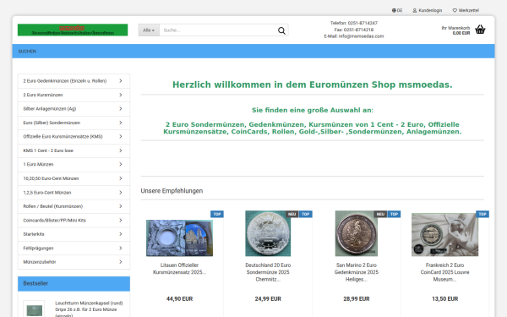
Task: Expand chevron for 2 Euro Kursmünzen category
Action: click(x=121, y=95)
